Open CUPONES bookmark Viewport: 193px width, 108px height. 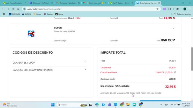(14, 14)
